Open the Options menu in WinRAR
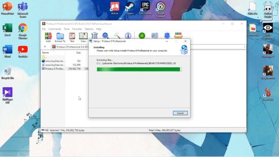 (89, 29)
